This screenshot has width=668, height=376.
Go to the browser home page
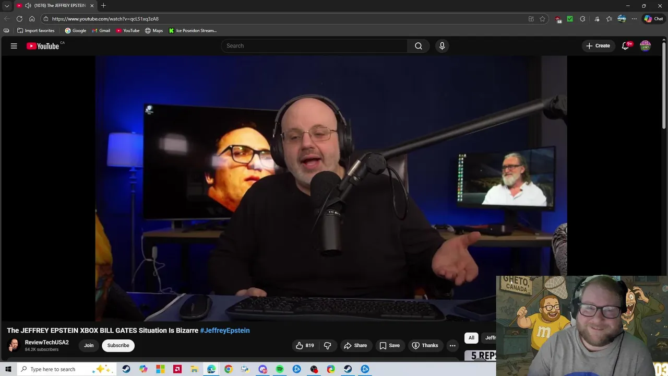[32, 19]
